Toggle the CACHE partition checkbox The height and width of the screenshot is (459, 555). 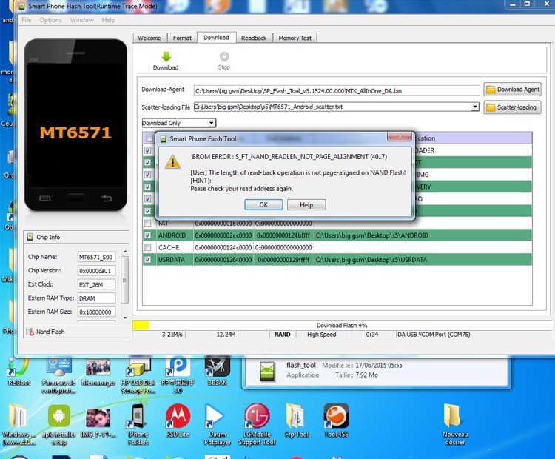(x=147, y=247)
